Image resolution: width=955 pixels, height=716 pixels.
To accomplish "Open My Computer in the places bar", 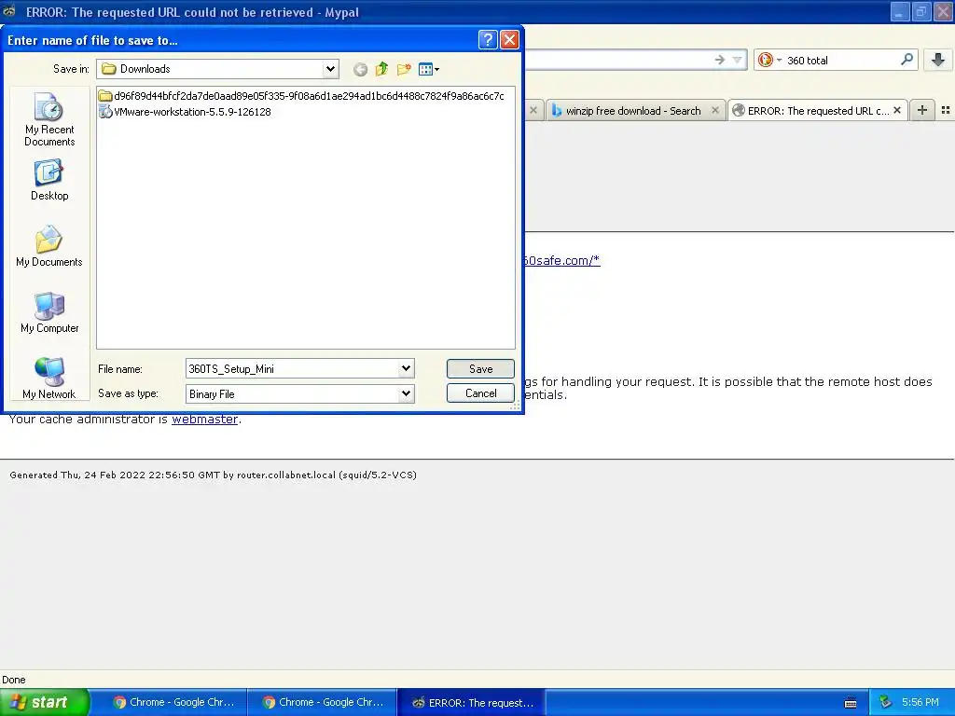I will pos(49,312).
